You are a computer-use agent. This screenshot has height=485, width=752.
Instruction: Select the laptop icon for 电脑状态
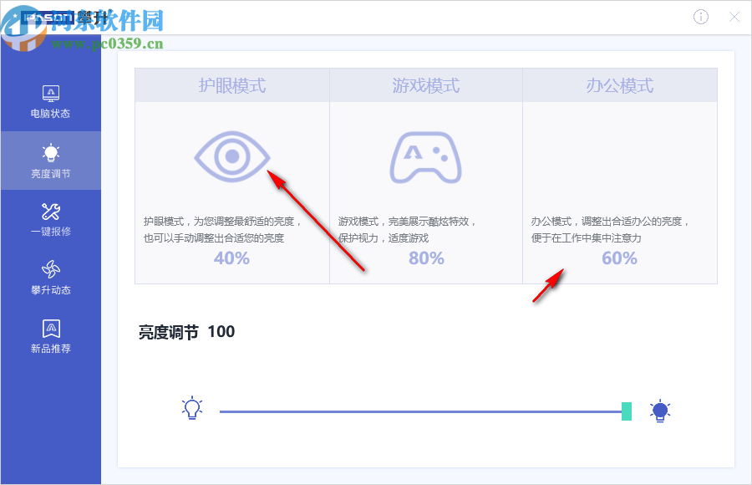coord(51,94)
